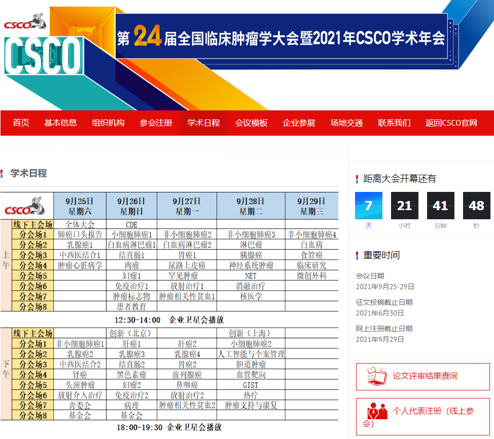This screenshot has width=494, height=439.
Task: Click 青委会 session cell
Action: click(80, 406)
